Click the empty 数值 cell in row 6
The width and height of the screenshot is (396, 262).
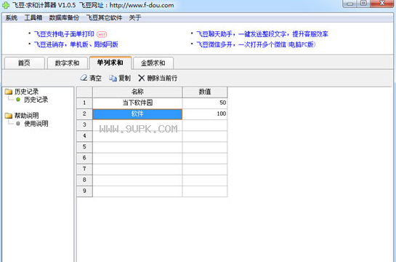pos(205,159)
